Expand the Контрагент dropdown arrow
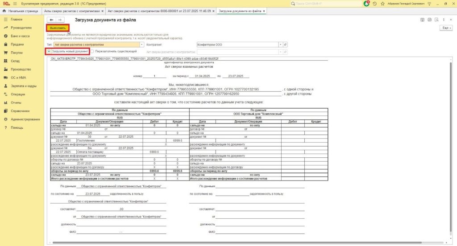This screenshot has width=457, height=246. pos(280,45)
